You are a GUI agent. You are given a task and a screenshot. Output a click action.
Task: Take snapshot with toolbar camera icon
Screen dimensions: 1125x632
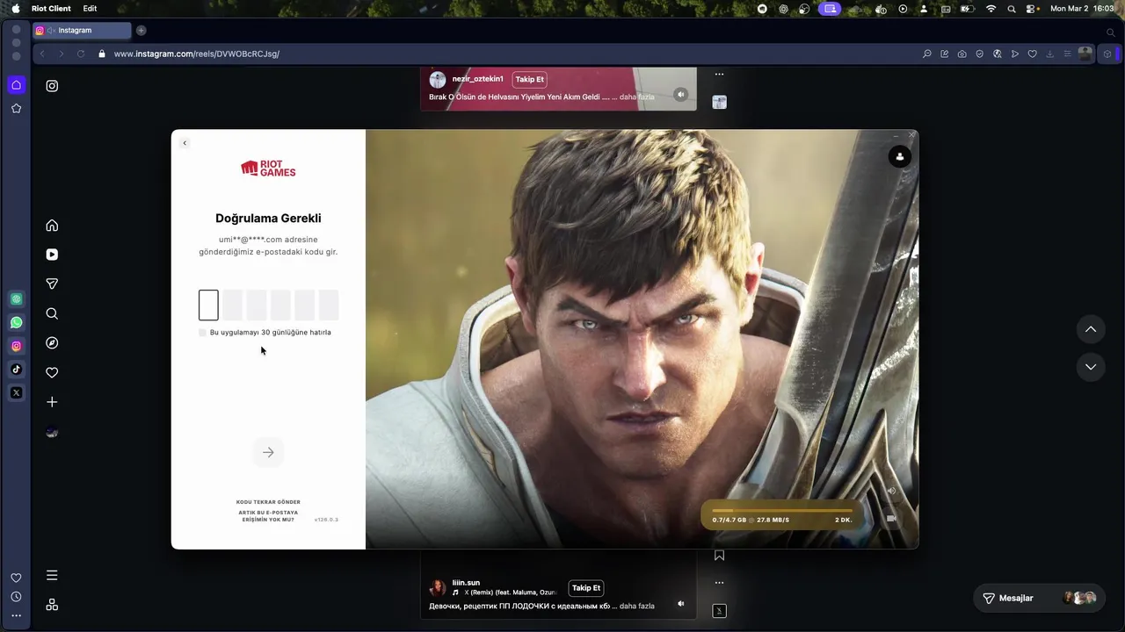point(962,54)
